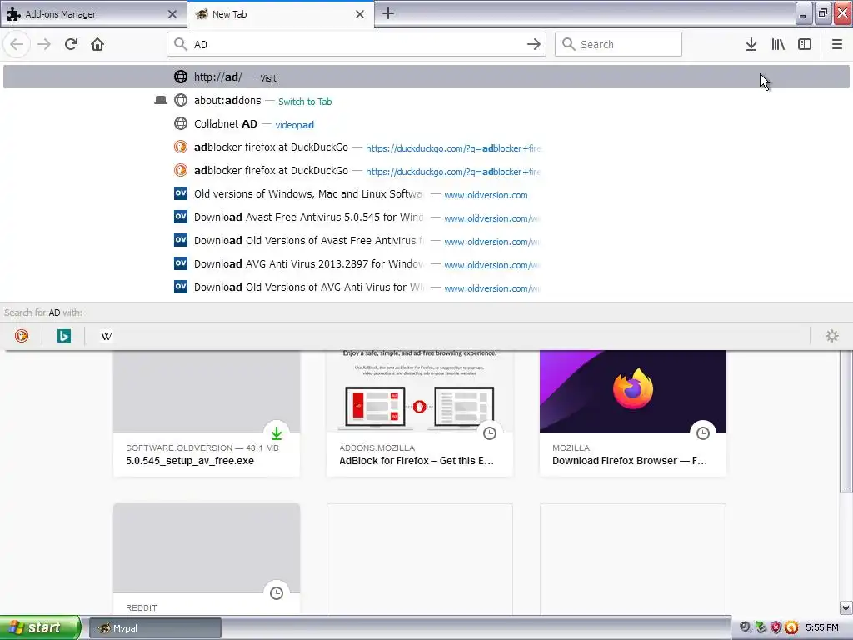Select the http://ad/ Visit suggestion
The image size is (853, 640).
(x=426, y=77)
